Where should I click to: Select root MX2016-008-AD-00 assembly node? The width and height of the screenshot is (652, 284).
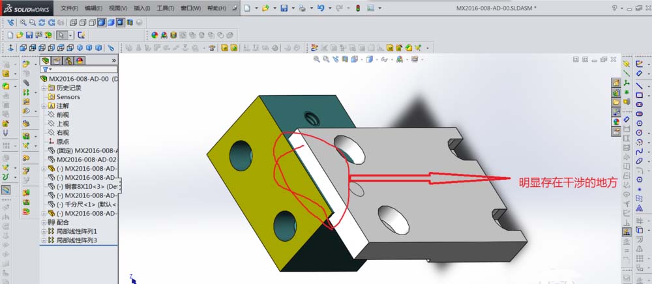(x=79, y=79)
